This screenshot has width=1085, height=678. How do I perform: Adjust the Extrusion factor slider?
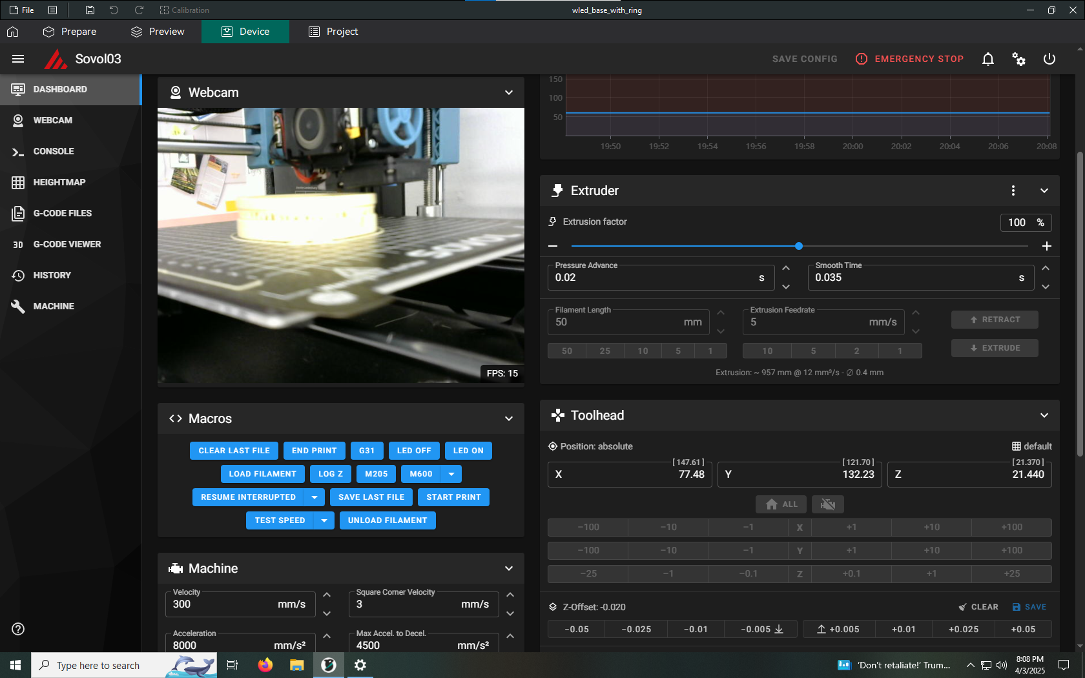tap(799, 246)
